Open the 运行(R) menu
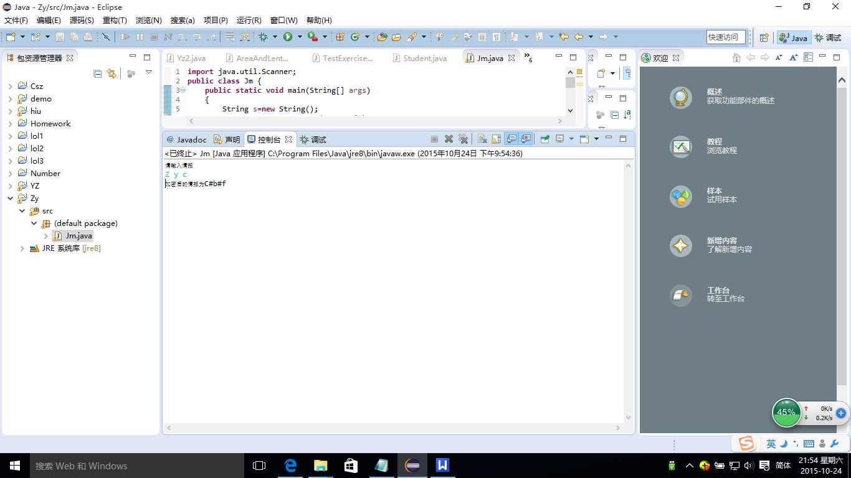The image size is (851, 478). click(x=249, y=21)
